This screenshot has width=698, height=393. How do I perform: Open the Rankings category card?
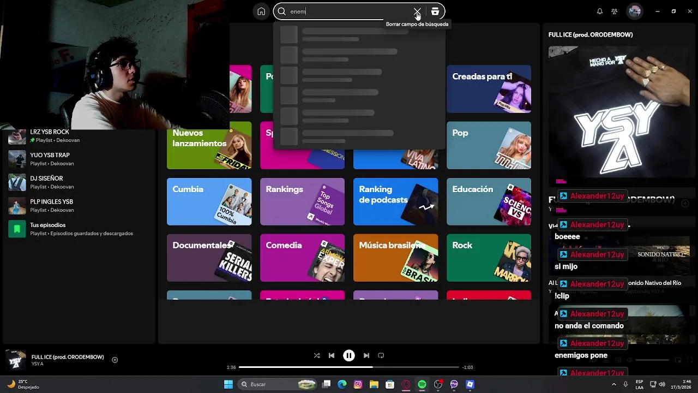point(303,201)
